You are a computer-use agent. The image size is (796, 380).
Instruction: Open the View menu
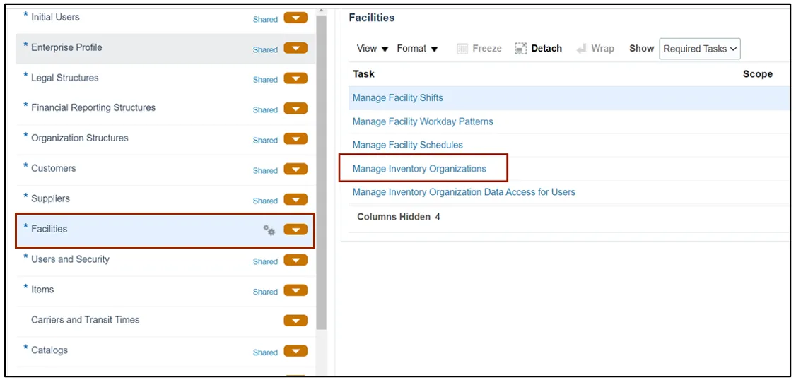pyautogui.click(x=372, y=49)
